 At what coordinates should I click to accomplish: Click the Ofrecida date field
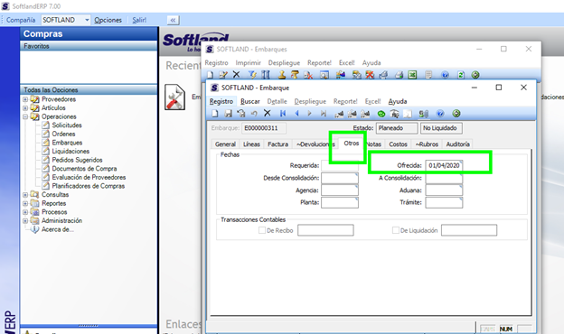point(444,165)
